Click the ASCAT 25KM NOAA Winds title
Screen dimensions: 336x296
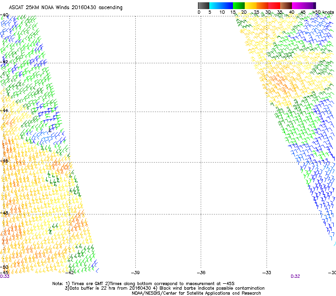click(x=65, y=8)
